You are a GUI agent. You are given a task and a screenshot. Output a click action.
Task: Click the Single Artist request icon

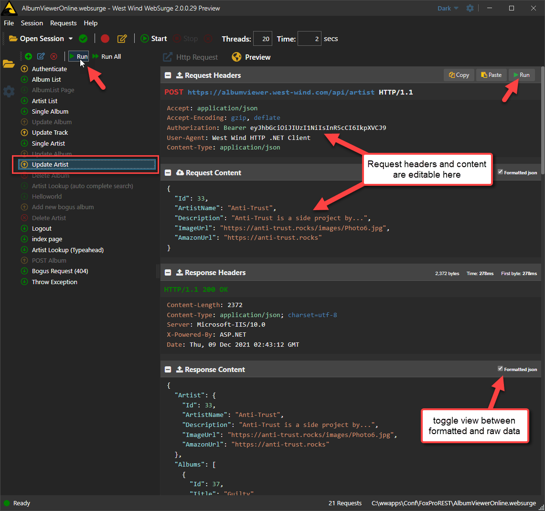[x=24, y=143]
